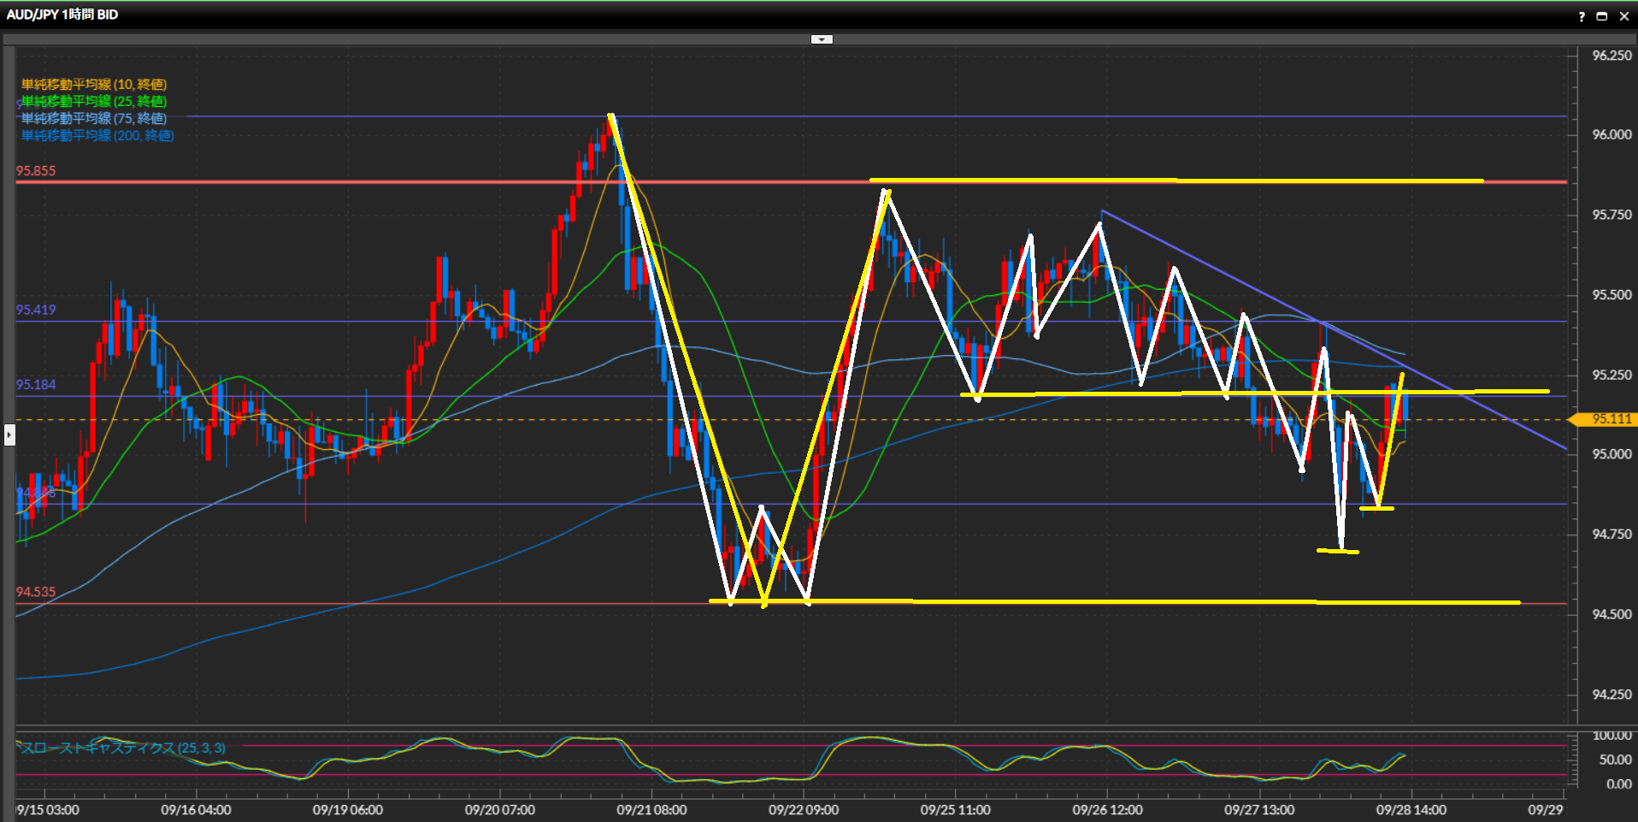Image resolution: width=1638 pixels, height=822 pixels.
Task: Select the horizontal line label 95.419
Action: coord(36,310)
